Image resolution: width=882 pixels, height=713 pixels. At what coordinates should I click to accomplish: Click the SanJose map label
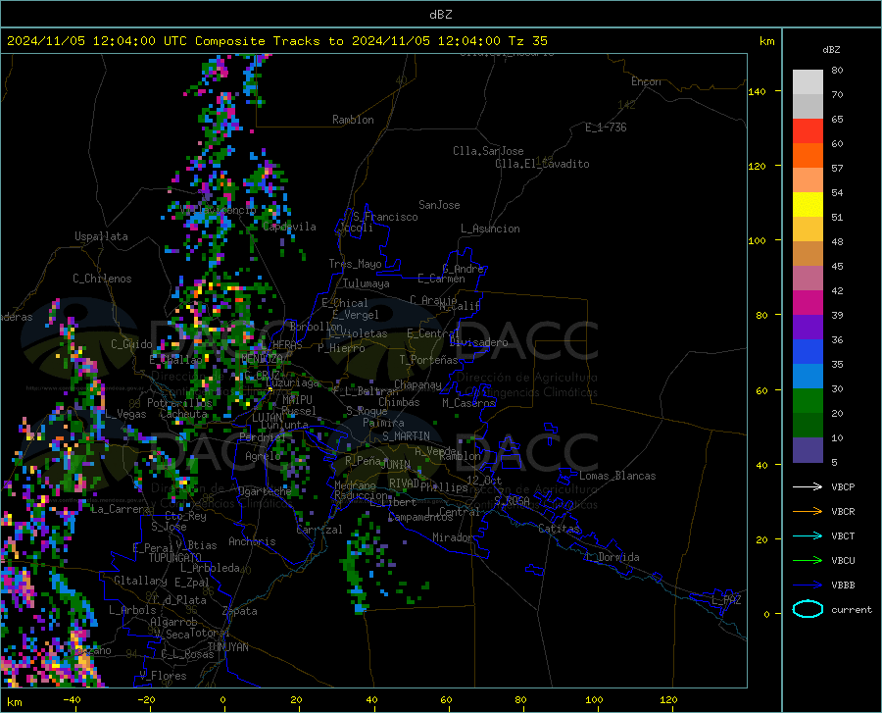439,205
